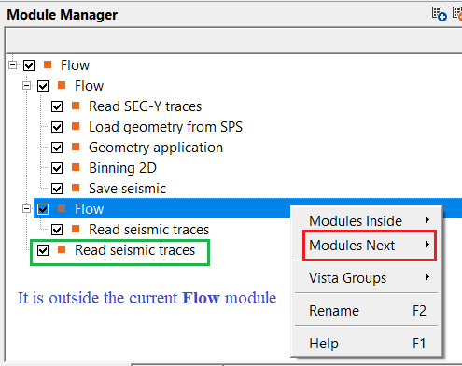Screen dimensions: 462x366
Task: Click orange icon beside Geometry application
Action: click(76, 147)
